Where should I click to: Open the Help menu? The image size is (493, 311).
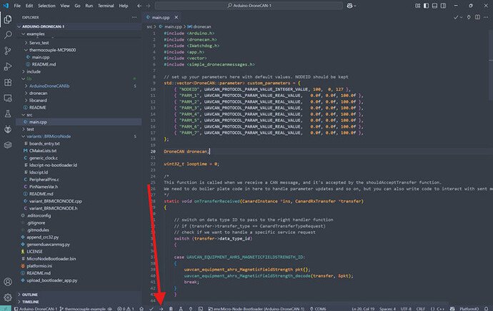click(123, 6)
